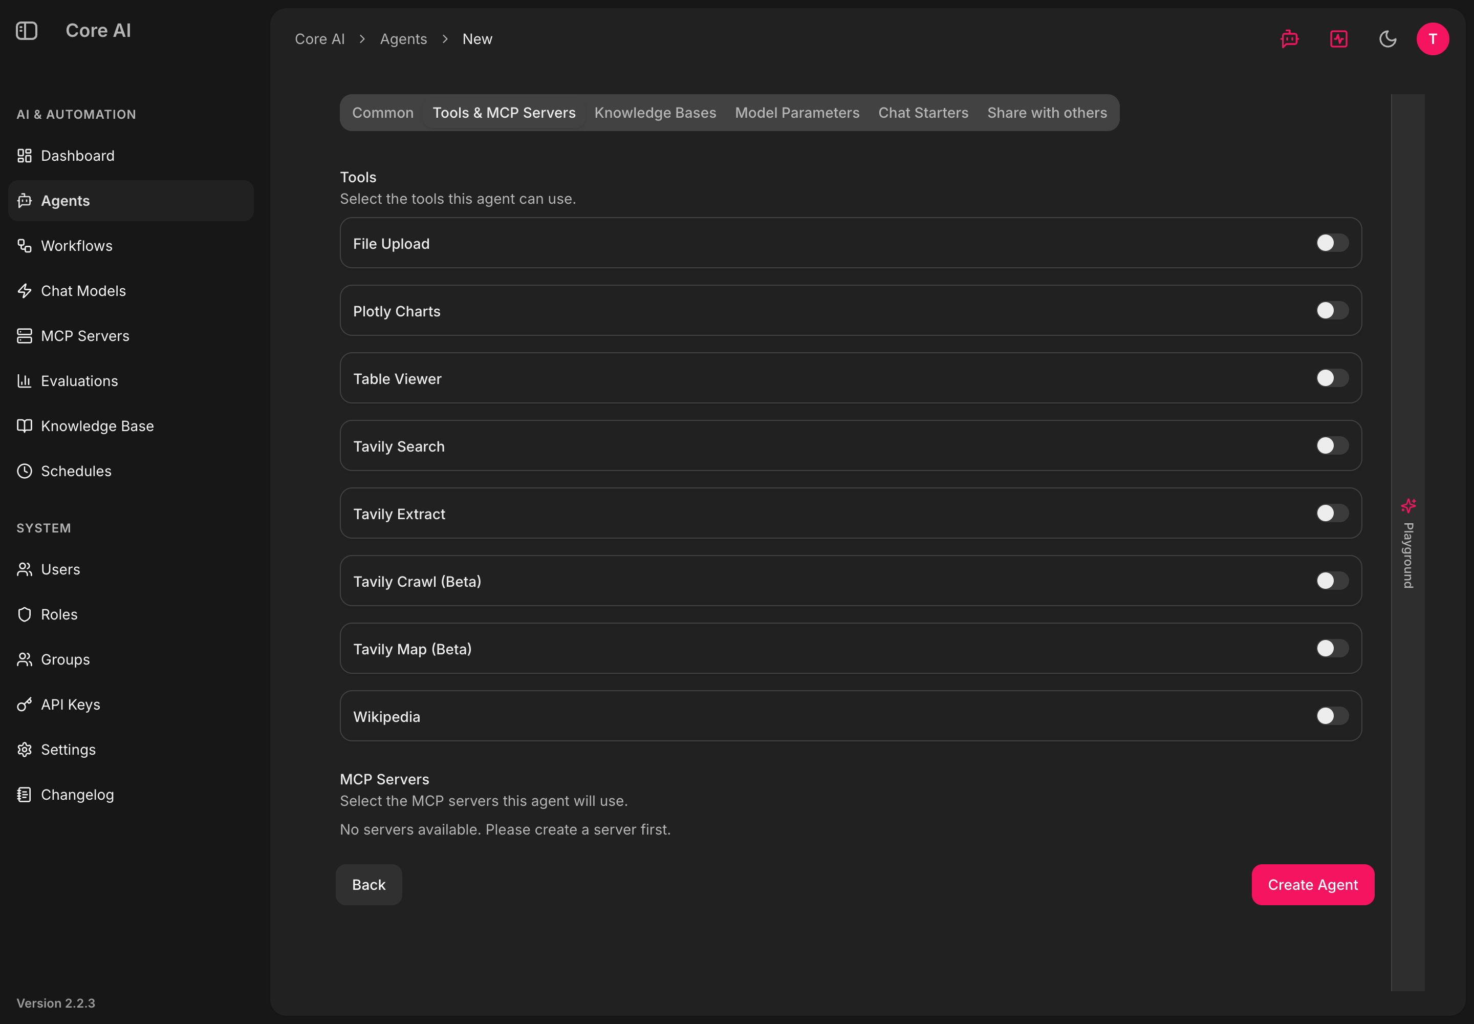Click the Version 2.2.3 label
This screenshot has width=1474, height=1024.
point(56,1003)
